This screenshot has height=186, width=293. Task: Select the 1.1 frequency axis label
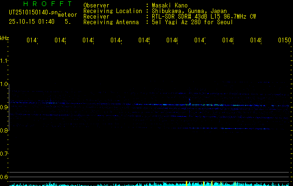(x=4, y=61)
